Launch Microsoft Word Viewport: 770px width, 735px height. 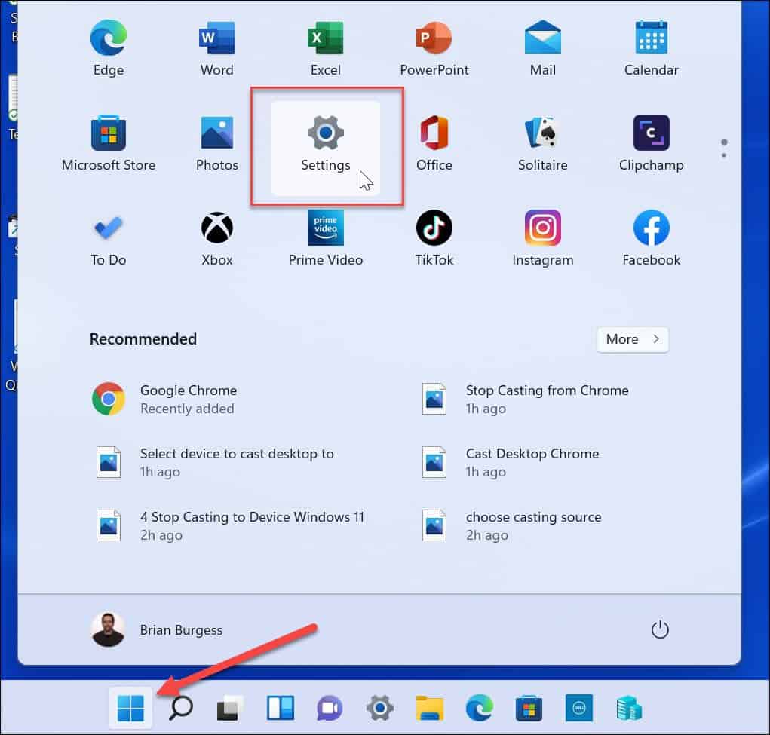point(216,47)
